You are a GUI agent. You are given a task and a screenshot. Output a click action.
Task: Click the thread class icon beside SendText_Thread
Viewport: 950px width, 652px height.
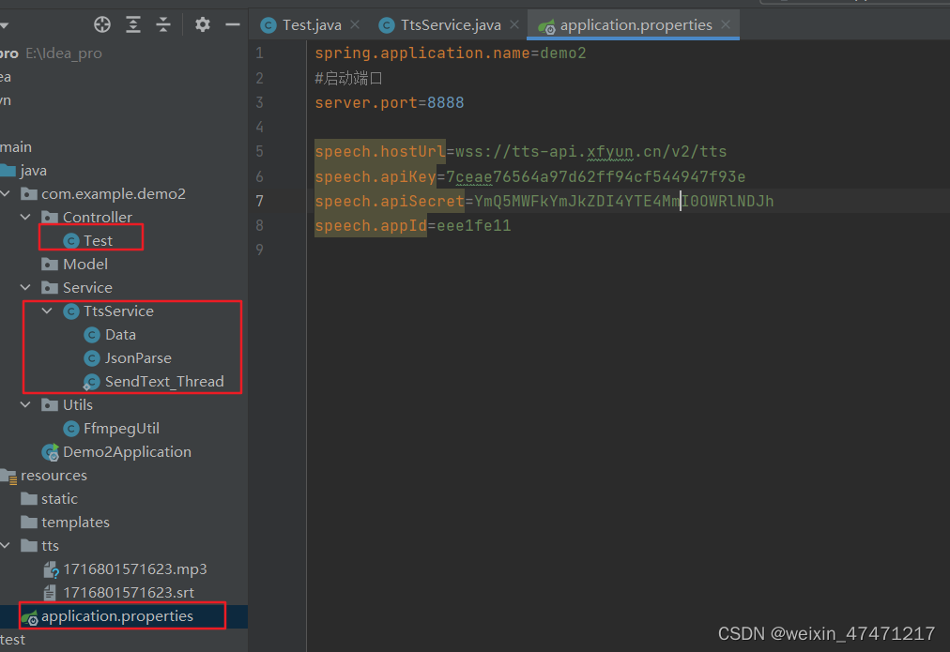tap(92, 381)
